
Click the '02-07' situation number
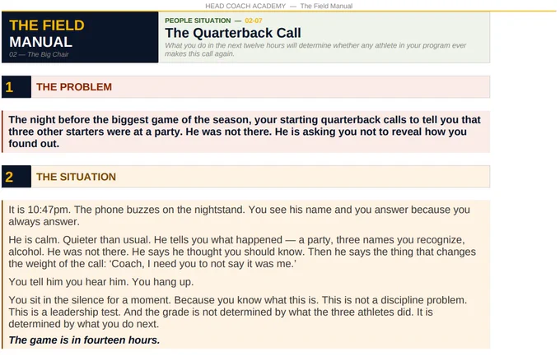click(x=253, y=21)
